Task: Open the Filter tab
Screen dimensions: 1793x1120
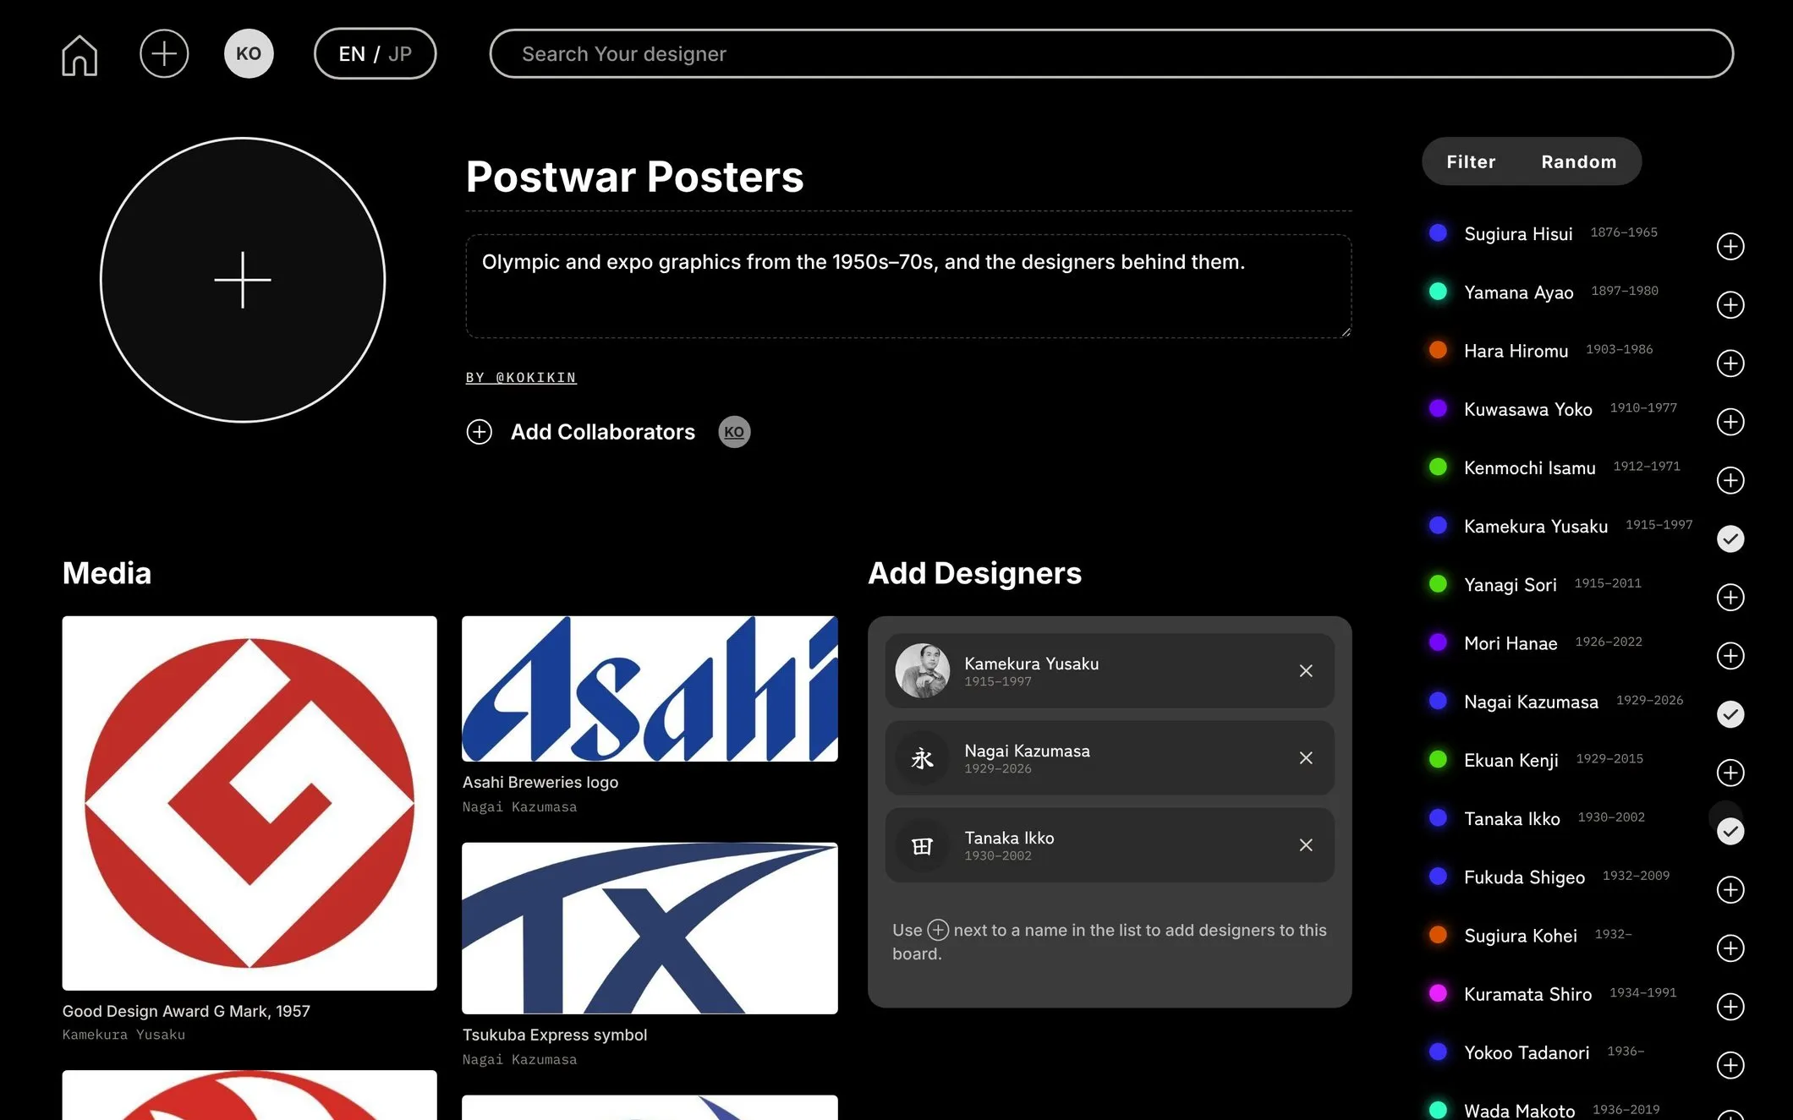Action: 1471,161
